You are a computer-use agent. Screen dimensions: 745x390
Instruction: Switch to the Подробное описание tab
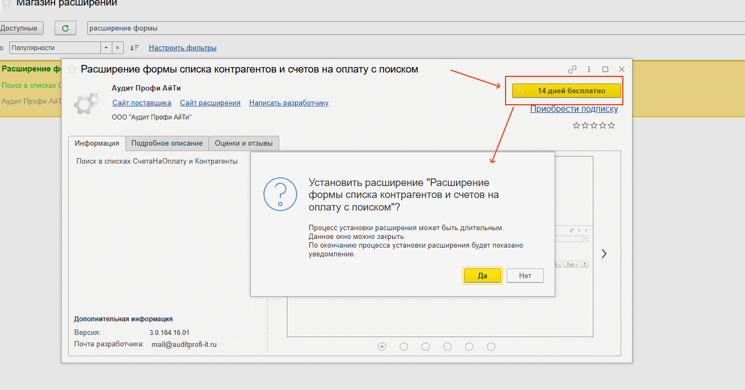(x=167, y=143)
